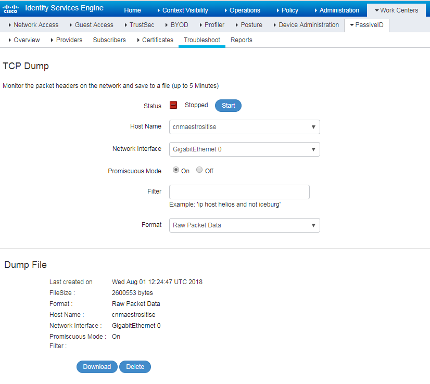
Task: Open the TrustSec menu
Action: 140,25
